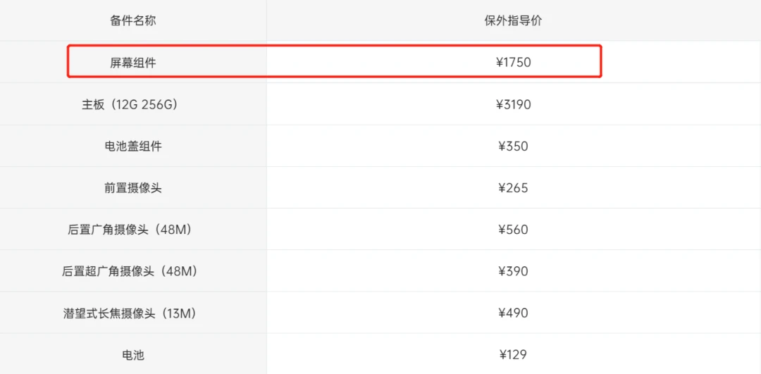This screenshot has height=374, width=761.
Task: Click the red highlight box border
Action: tap(335, 46)
